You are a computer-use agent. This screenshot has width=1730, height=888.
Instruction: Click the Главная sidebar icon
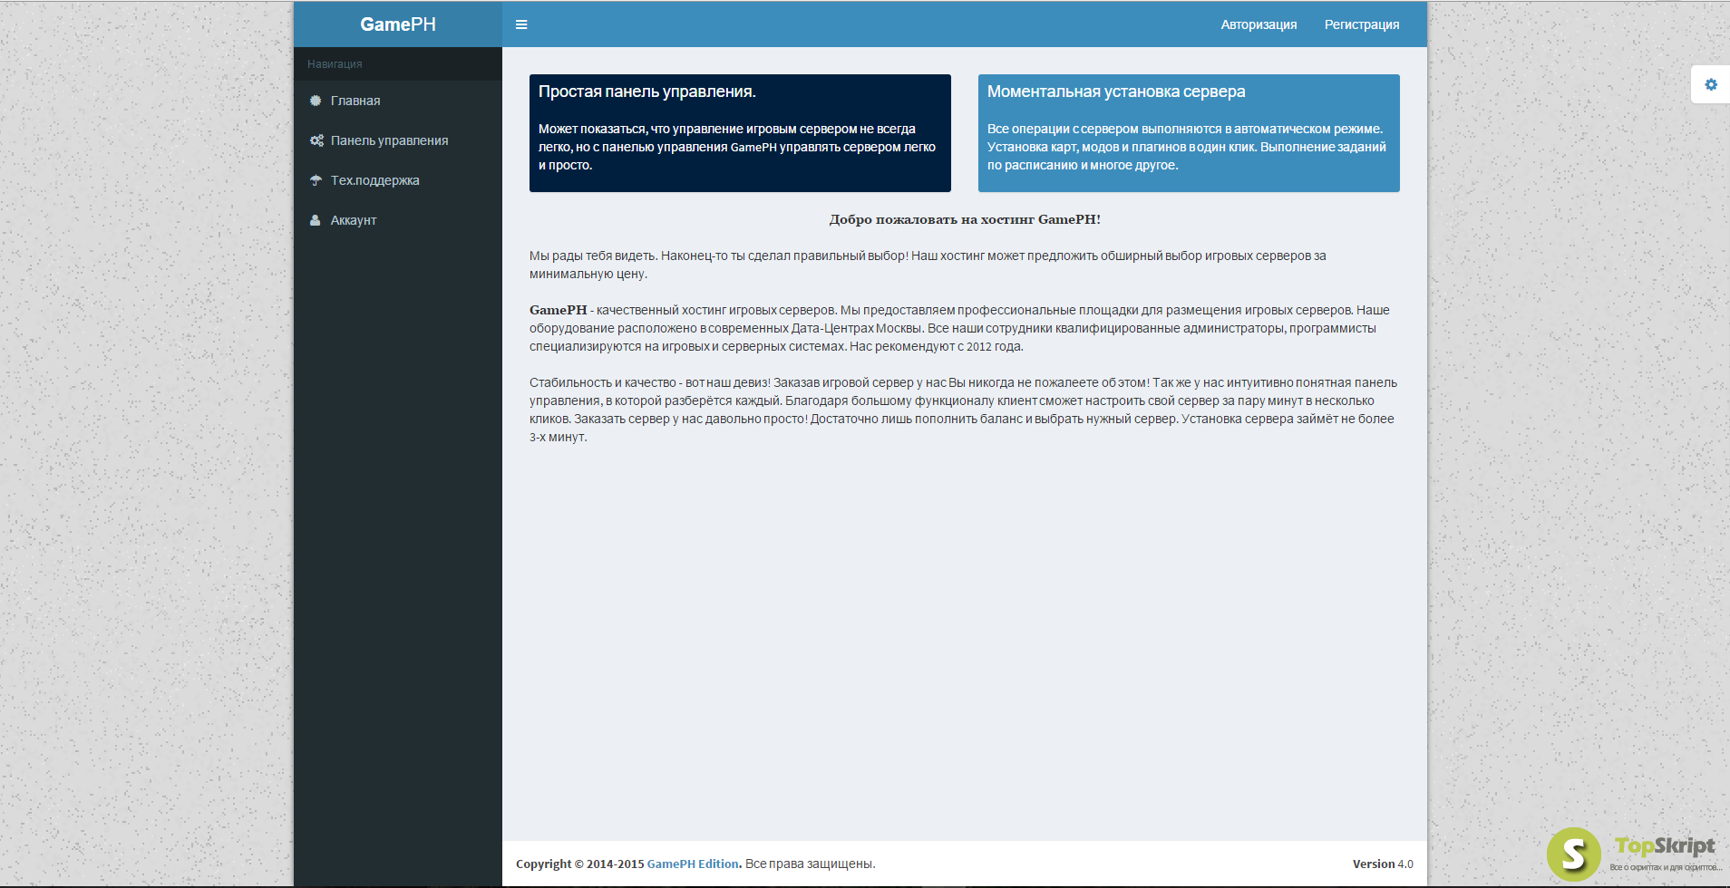click(x=316, y=101)
